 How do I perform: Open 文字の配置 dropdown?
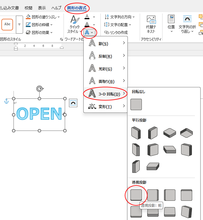118,25
